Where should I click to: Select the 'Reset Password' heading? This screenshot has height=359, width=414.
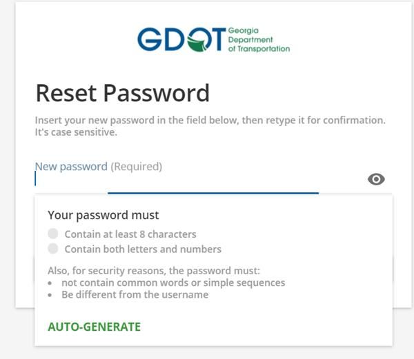(123, 93)
